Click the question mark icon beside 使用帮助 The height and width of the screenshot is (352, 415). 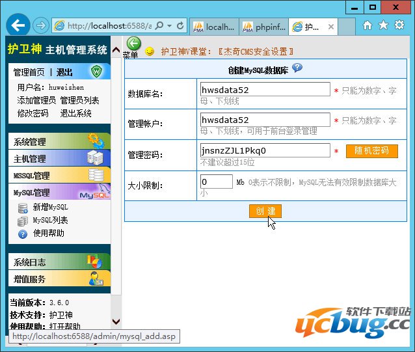[23, 234]
